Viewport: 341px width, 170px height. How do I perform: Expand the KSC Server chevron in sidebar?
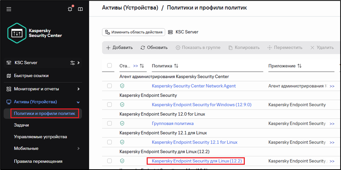(x=79, y=63)
